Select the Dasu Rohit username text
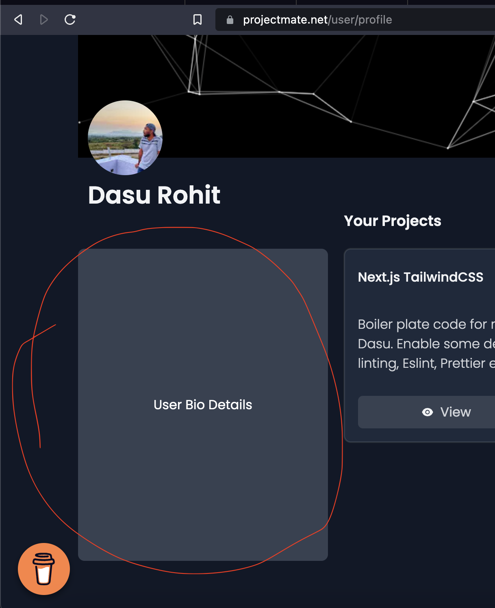The width and height of the screenshot is (495, 608). (154, 195)
